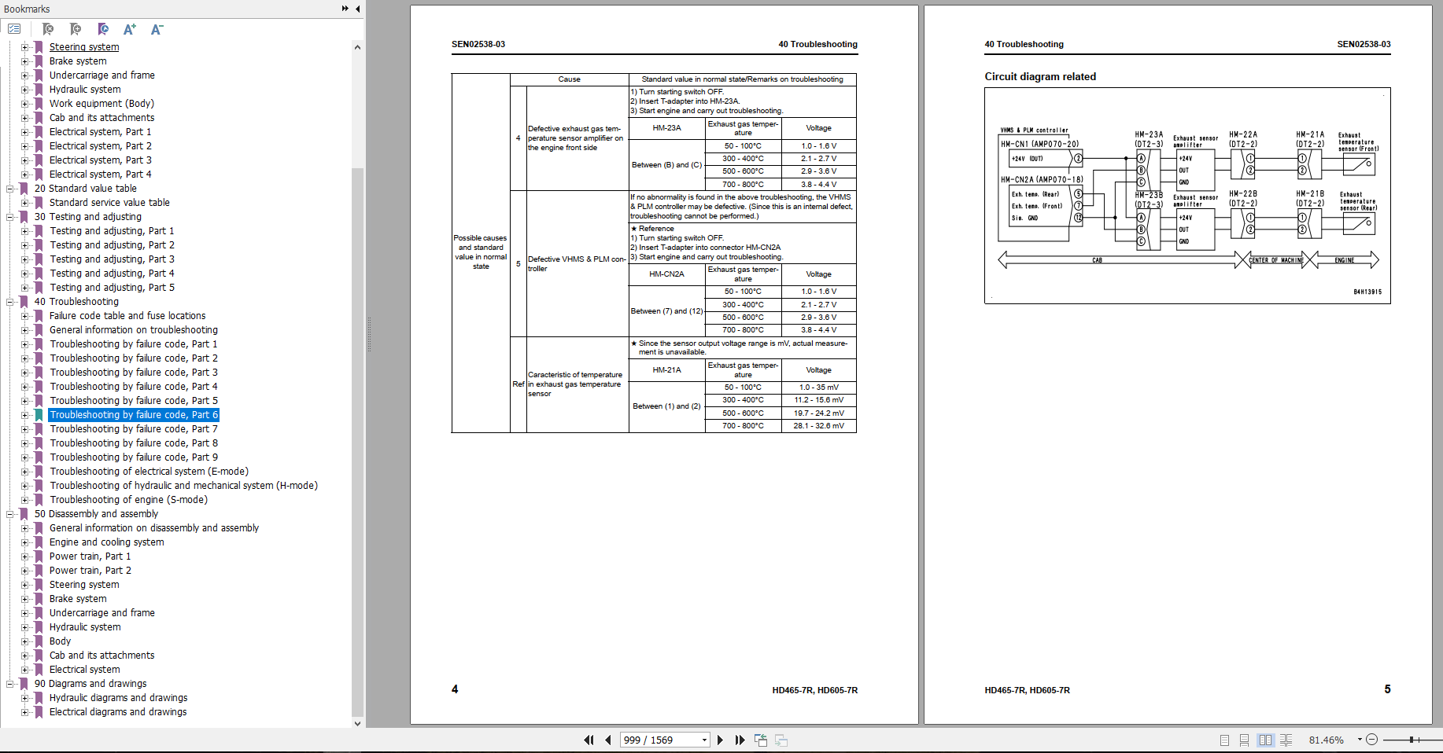Click the zoom slider handle
Viewport: 1443px width, 753px height.
1412,740
